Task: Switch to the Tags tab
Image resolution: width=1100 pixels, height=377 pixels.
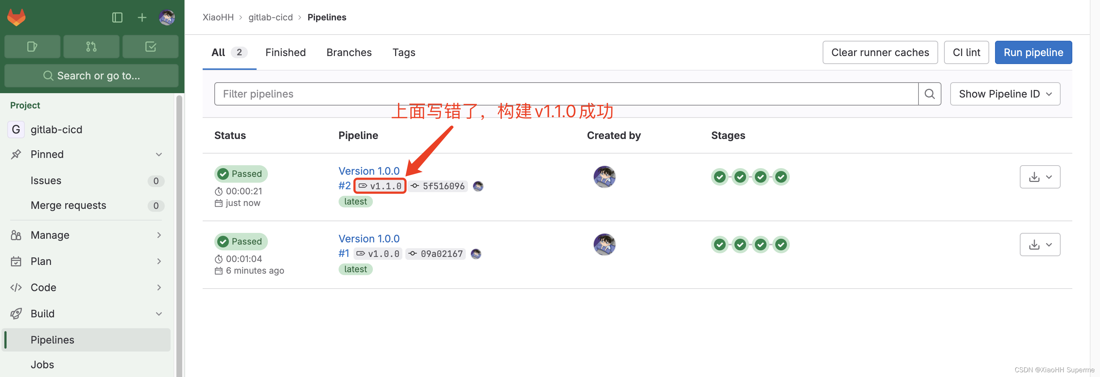Action: tap(403, 52)
